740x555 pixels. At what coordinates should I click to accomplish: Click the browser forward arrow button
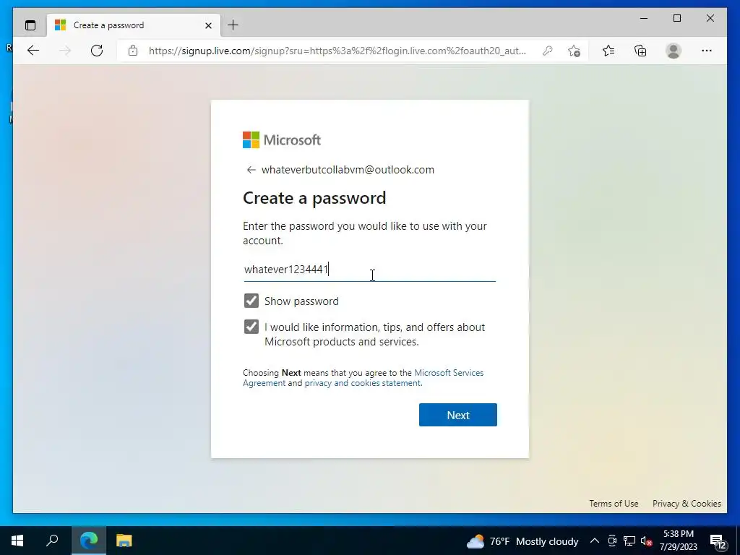(x=65, y=51)
